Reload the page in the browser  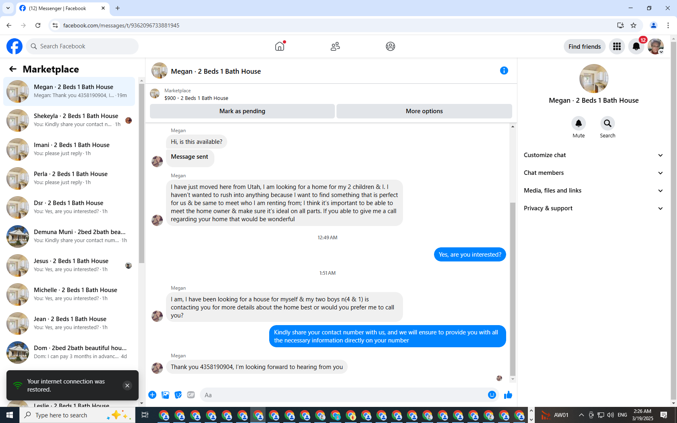(38, 25)
